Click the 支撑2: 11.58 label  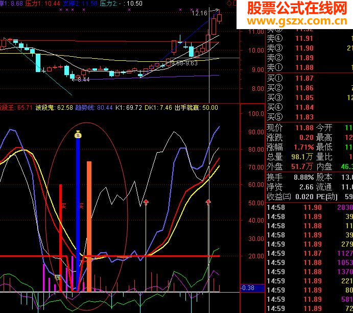click(80, 4)
